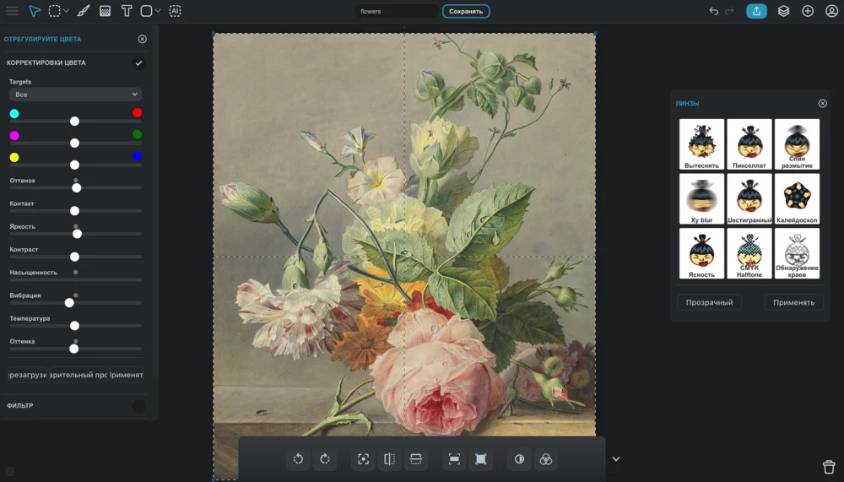Choose the Обнаружение краев lens thumbnail
Image resolution: width=844 pixels, height=482 pixels.
[797, 253]
